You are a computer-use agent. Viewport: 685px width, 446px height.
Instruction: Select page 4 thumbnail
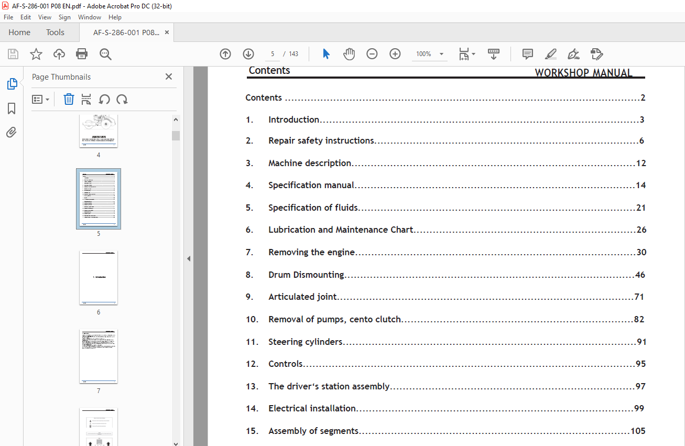point(99,131)
